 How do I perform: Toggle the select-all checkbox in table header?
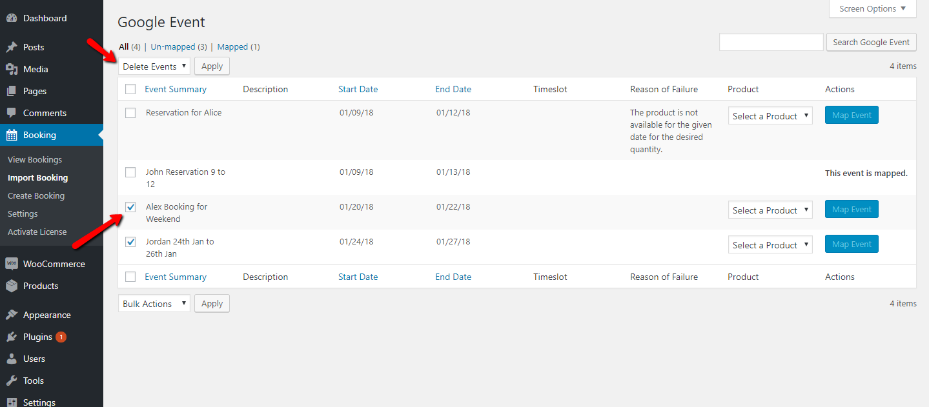(x=130, y=89)
